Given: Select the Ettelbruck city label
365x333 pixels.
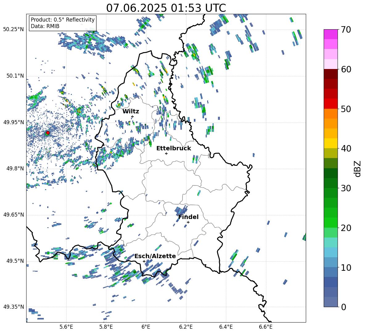Looking at the screenshot, I should (x=174, y=148).
